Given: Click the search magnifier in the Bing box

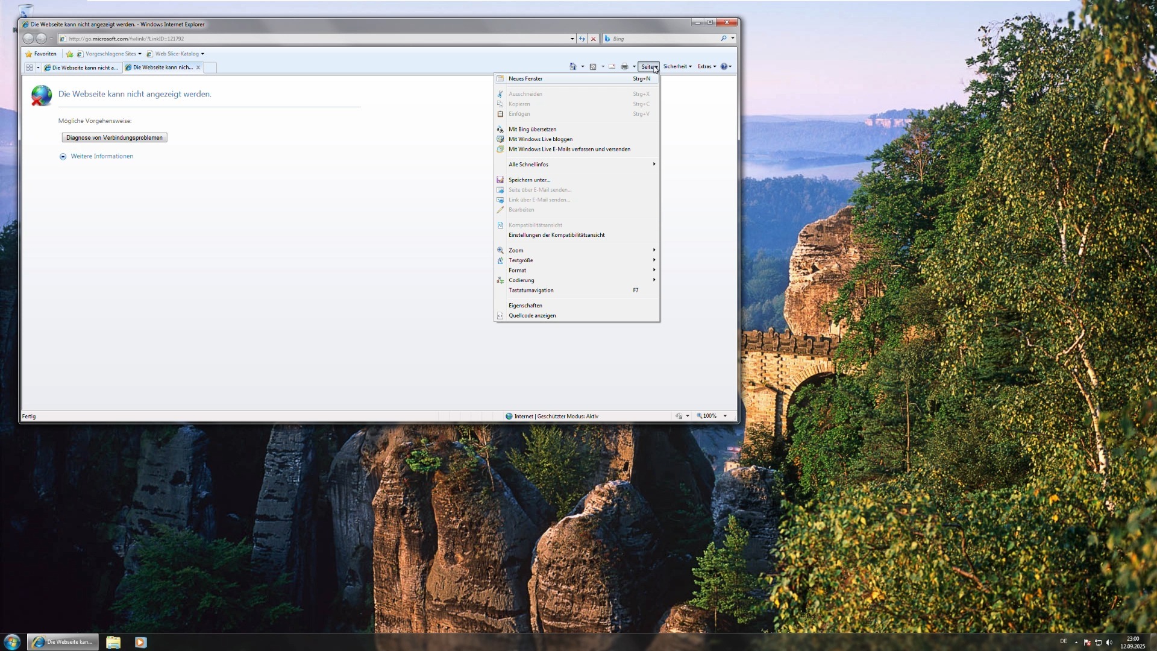Looking at the screenshot, I should (x=723, y=38).
